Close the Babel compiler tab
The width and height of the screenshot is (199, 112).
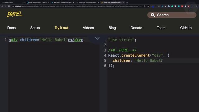(x=123, y=2)
